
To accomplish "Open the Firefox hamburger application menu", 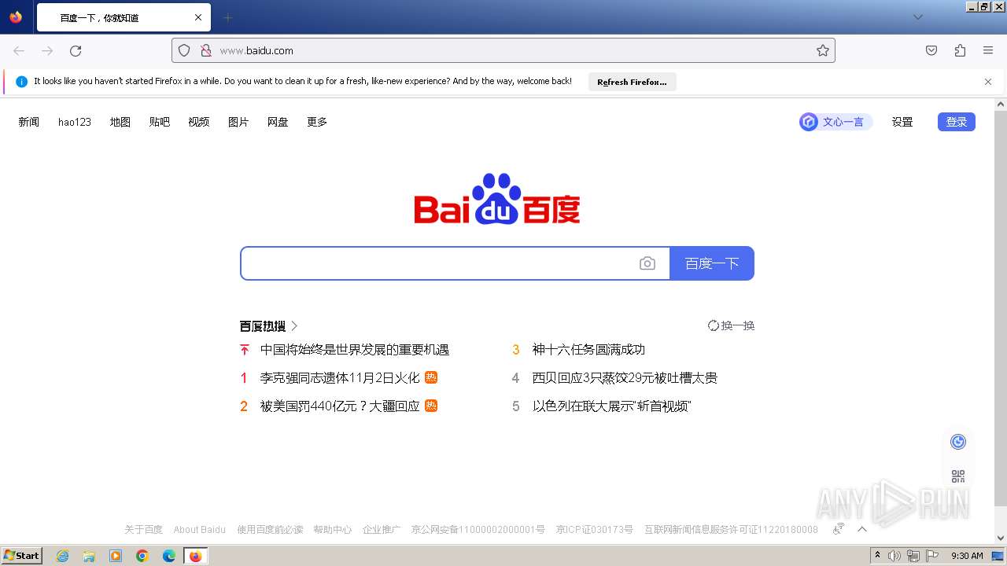I will point(988,50).
